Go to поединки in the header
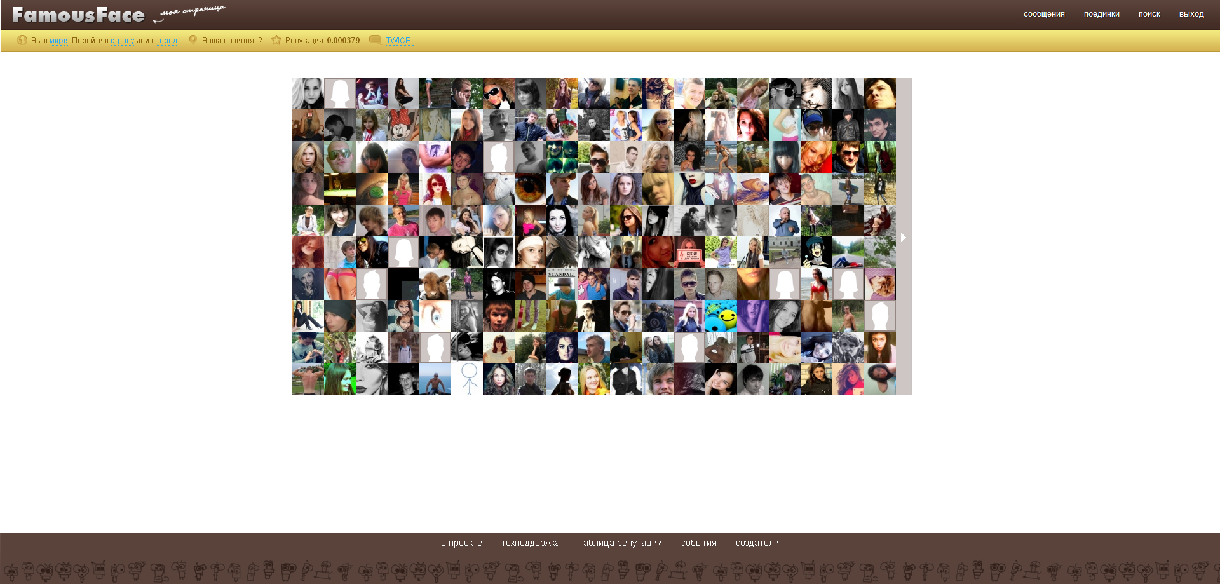 coord(1102,14)
